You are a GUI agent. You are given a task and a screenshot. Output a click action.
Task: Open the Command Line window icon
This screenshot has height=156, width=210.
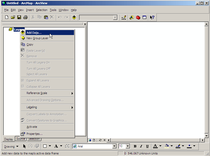pyautogui.click(x=144, y=18)
